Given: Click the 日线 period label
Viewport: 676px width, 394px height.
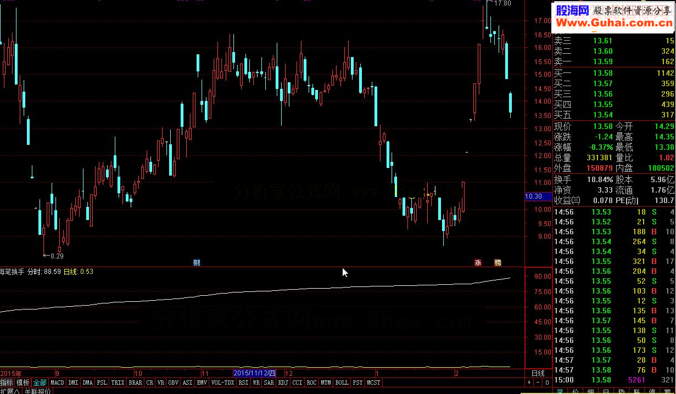Looking at the screenshot, I should click(538, 373).
